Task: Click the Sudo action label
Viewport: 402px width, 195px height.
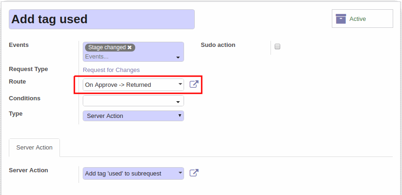Action: pos(218,45)
